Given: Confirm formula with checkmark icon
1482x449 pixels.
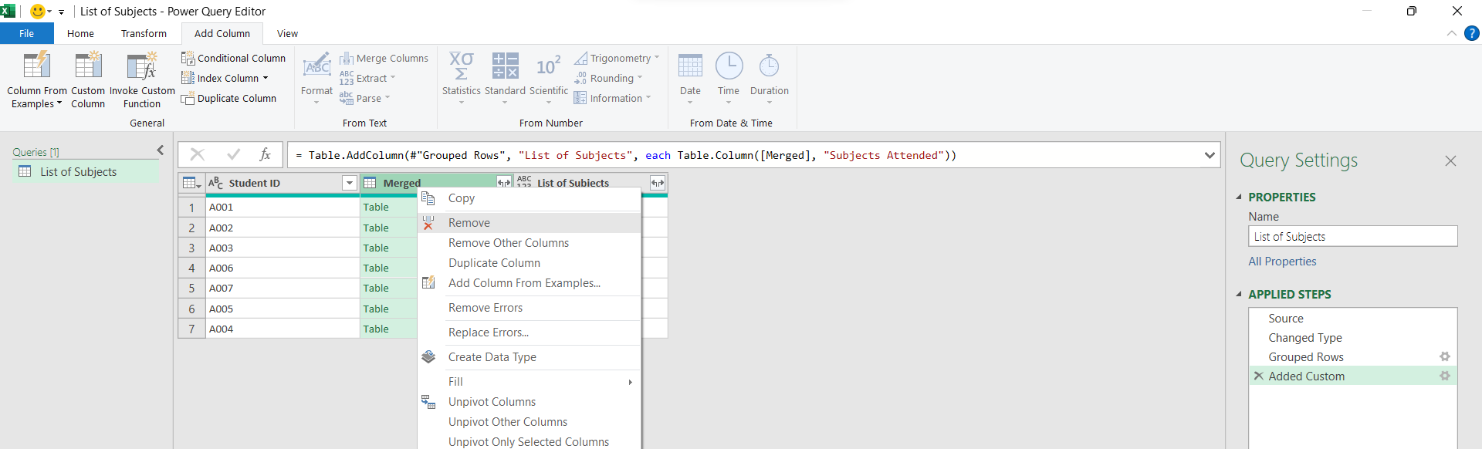Looking at the screenshot, I should pyautogui.click(x=233, y=154).
